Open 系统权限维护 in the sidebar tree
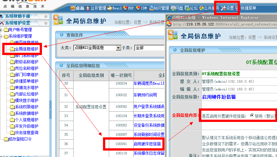 (26, 107)
